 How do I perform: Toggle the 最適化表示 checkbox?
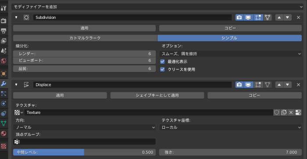pos(162,62)
